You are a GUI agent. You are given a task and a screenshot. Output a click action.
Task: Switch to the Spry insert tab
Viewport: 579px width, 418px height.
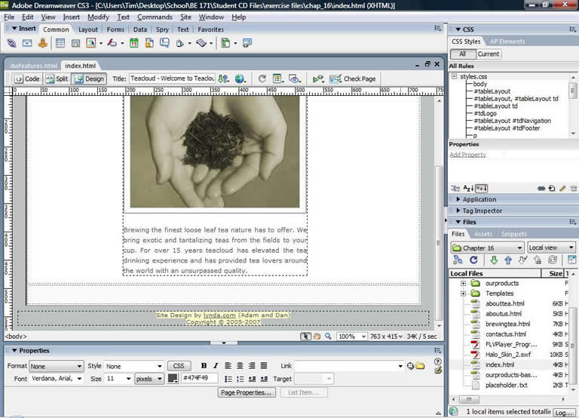pos(162,29)
